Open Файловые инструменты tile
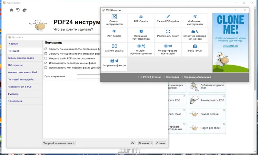 pyautogui.click(x=195, y=20)
